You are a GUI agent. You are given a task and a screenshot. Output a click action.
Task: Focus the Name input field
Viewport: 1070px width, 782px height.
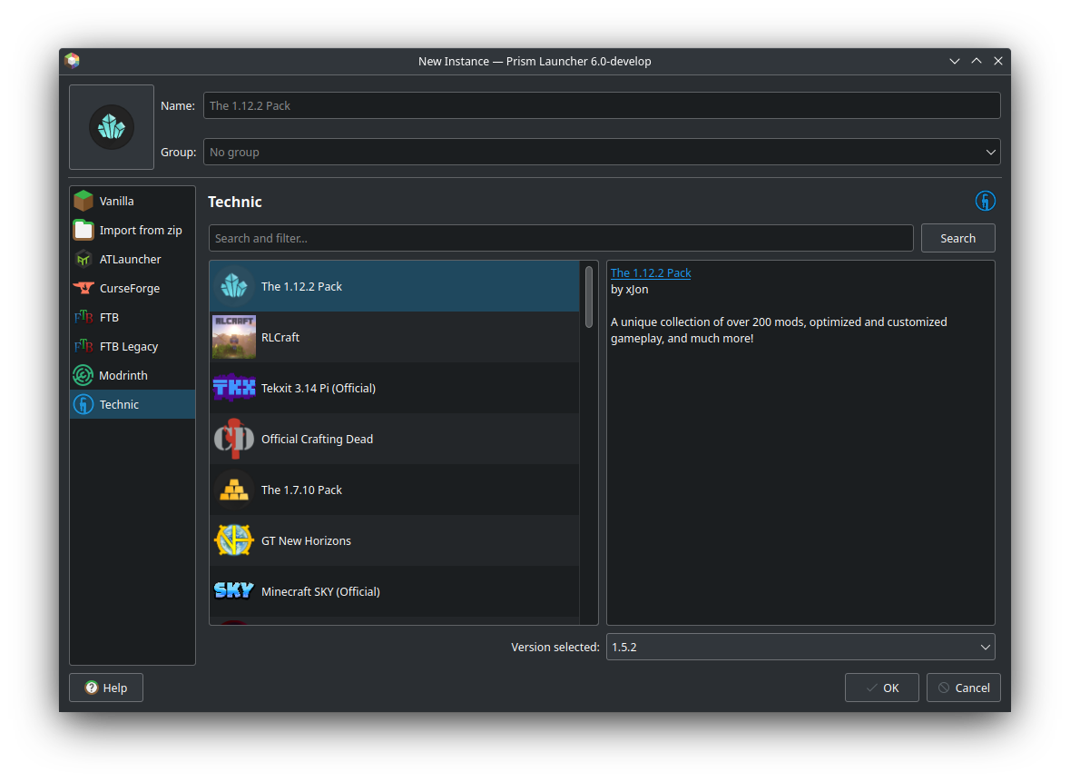coord(601,105)
